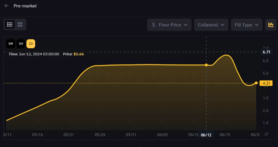This screenshot has width=278, height=147.
Task: Click the highlighted 06/12 date label
Action: click(206, 135)
